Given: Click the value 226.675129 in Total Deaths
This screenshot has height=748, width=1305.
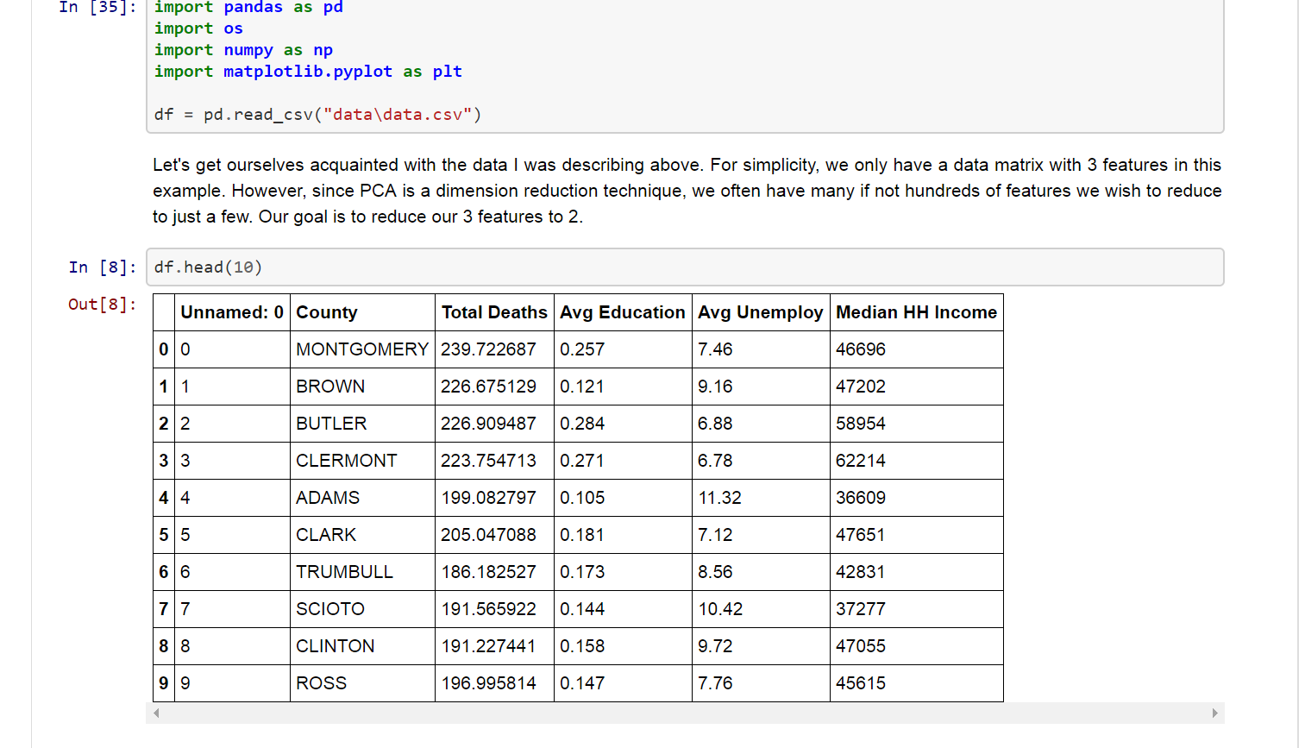Looking at the screenshot, I should [494, 387].
